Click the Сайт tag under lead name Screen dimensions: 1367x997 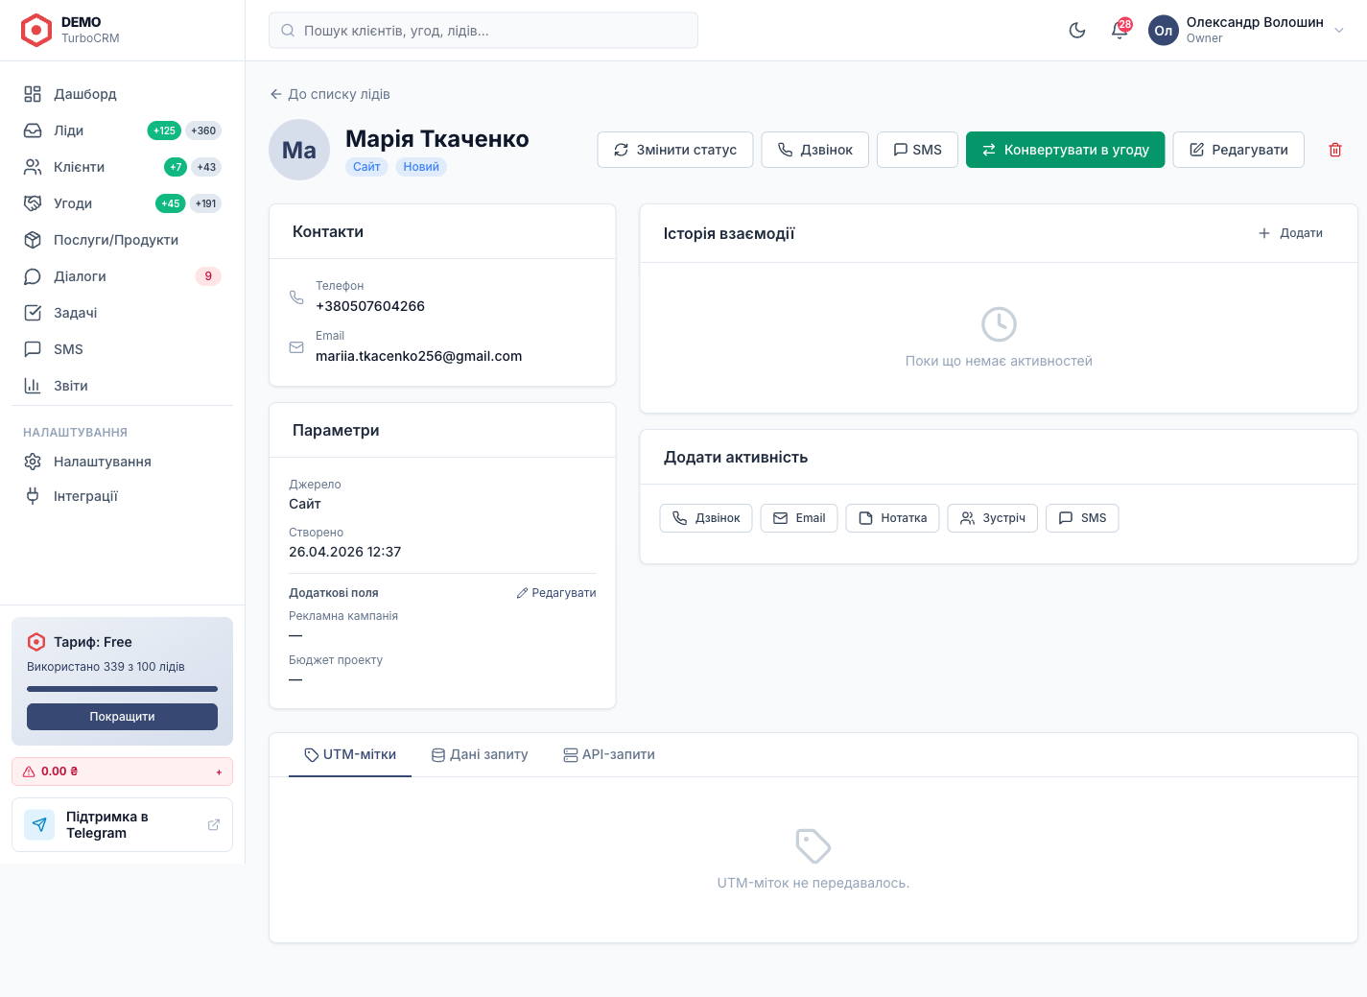click(x=366, y=167)
